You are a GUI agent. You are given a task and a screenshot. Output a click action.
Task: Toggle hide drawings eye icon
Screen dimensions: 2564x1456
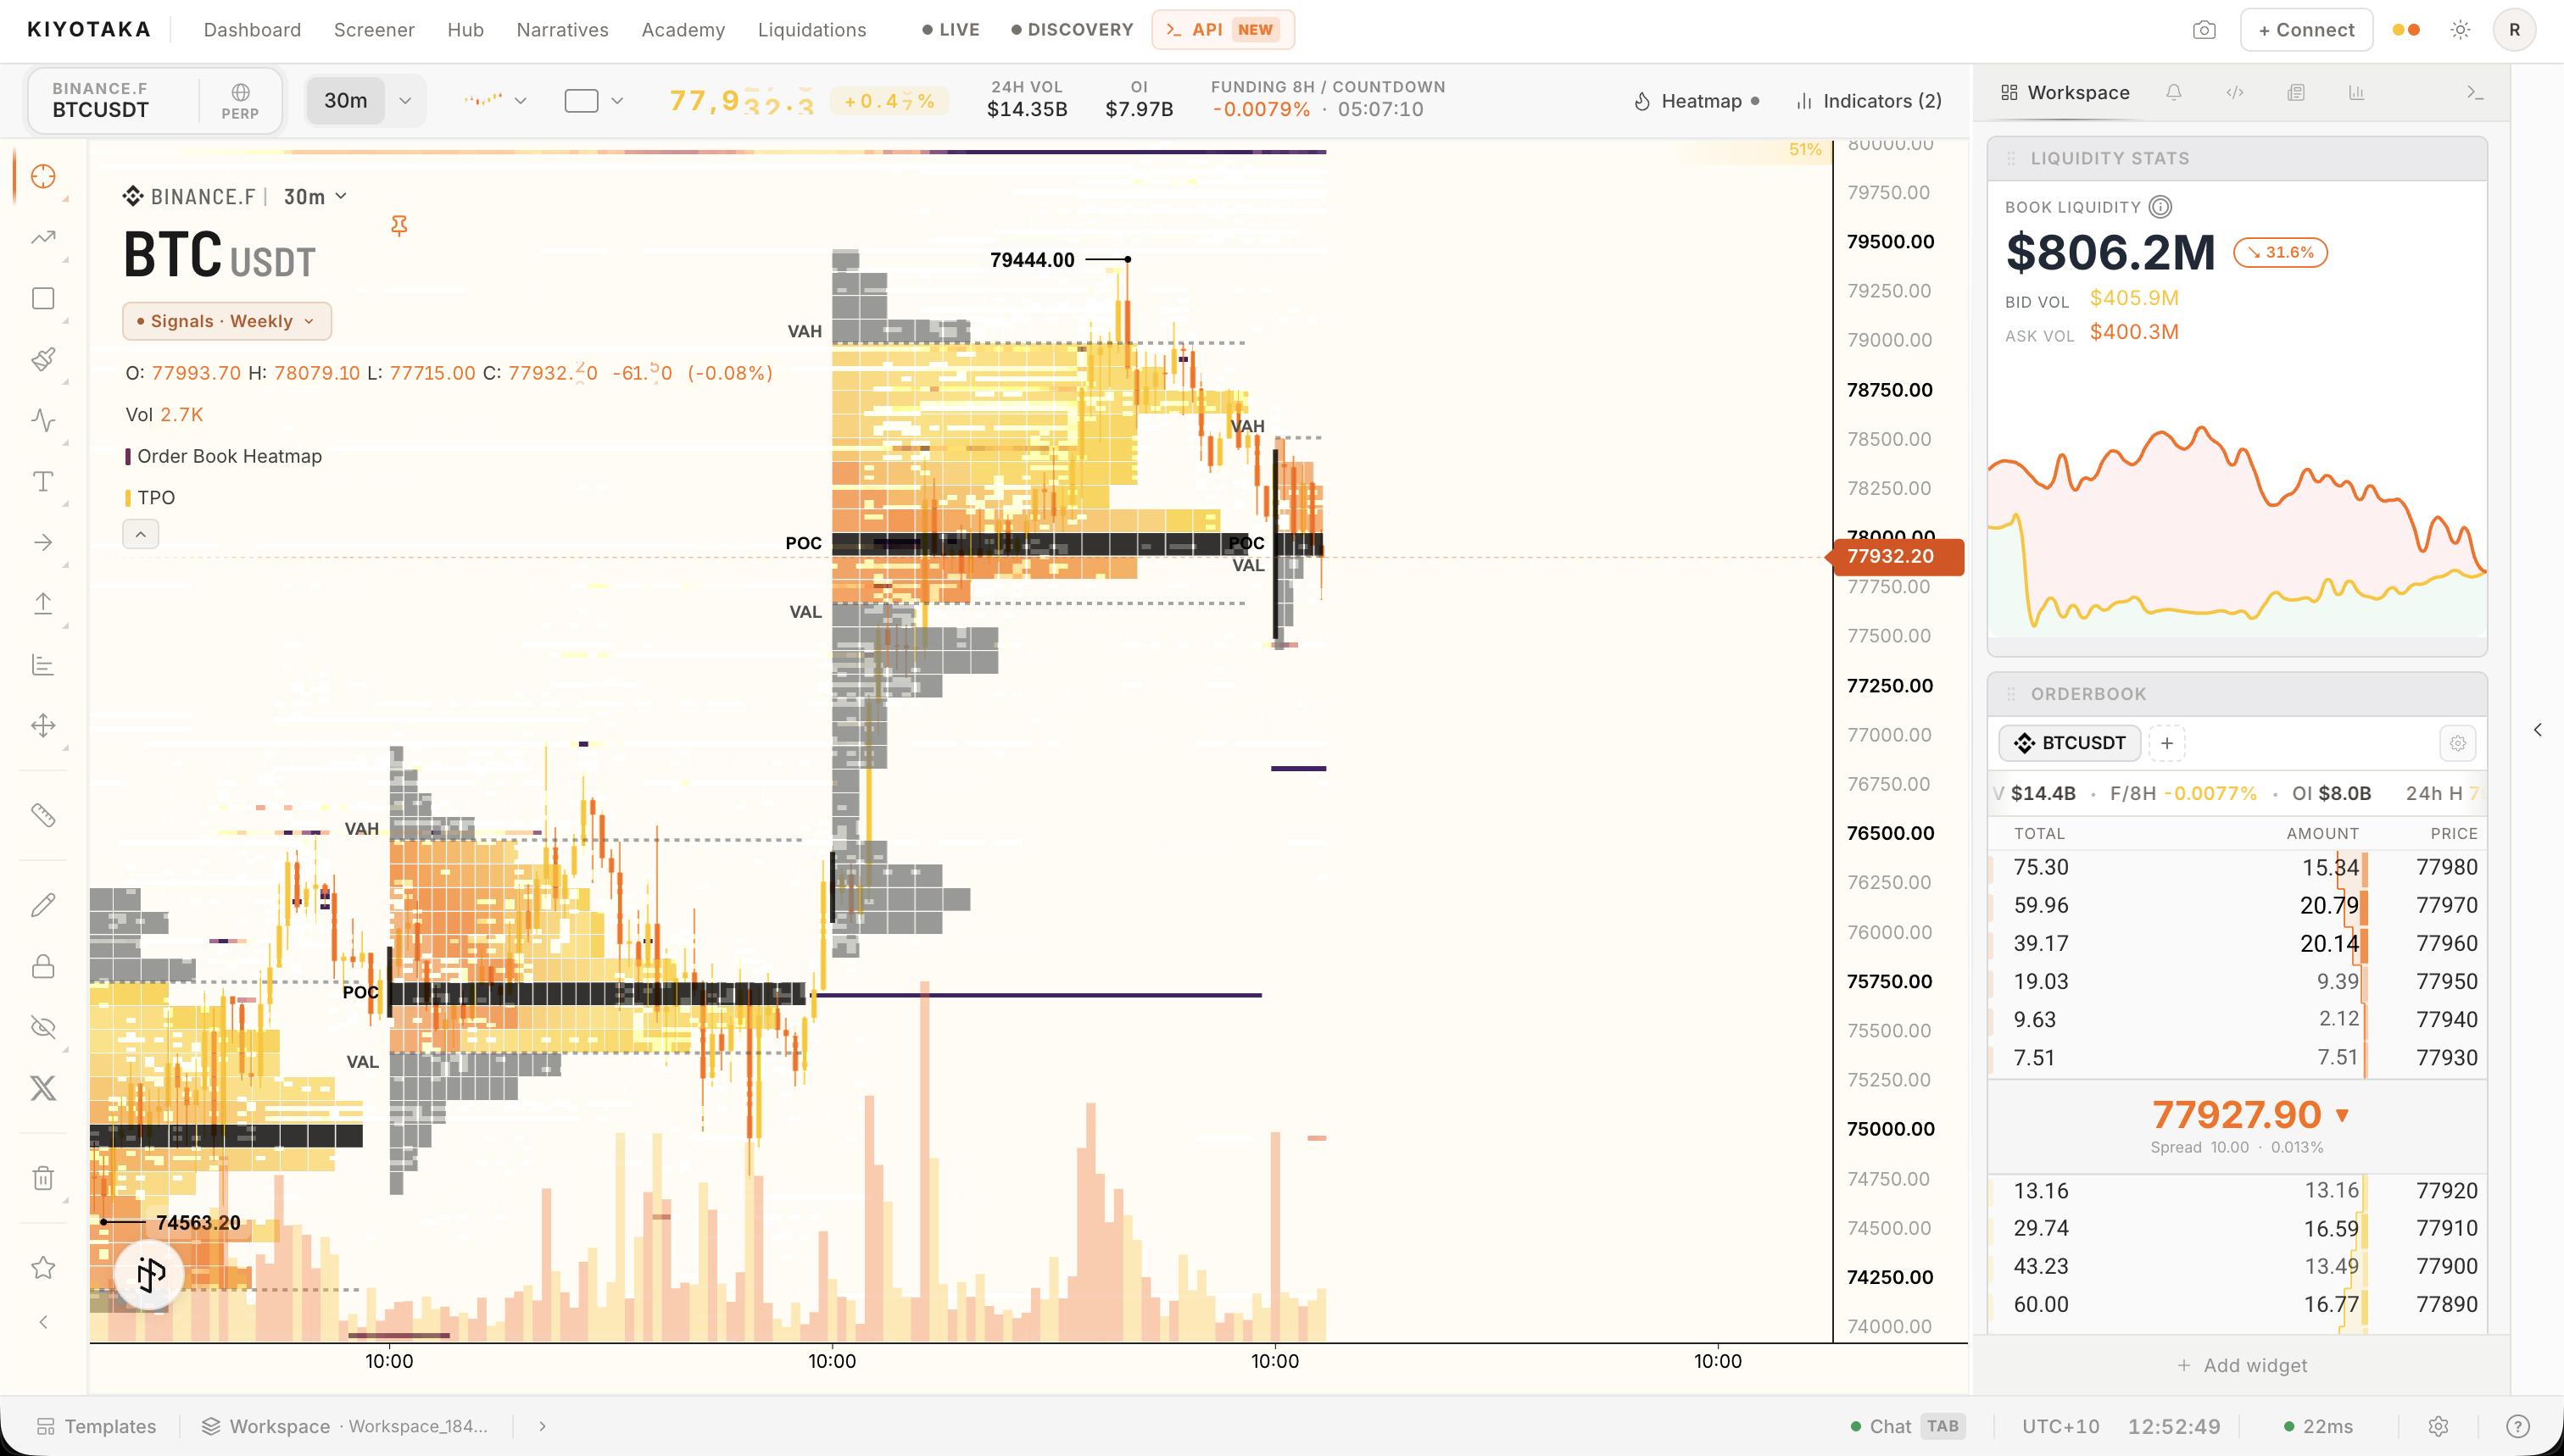click(x=43, y=1028)
